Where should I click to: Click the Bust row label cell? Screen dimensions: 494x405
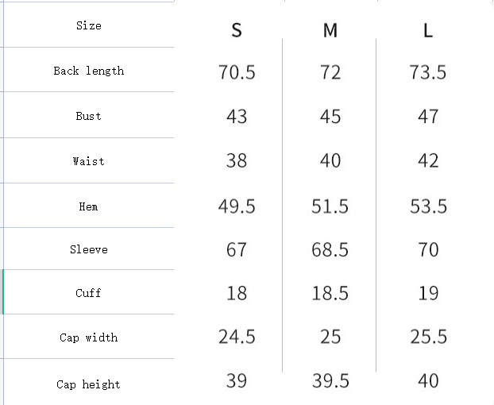coord(89,116)
